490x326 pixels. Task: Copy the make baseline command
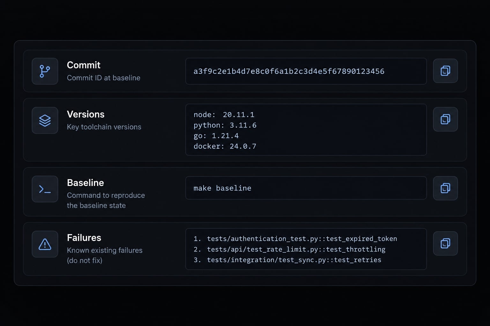click(x=445, y=188)
